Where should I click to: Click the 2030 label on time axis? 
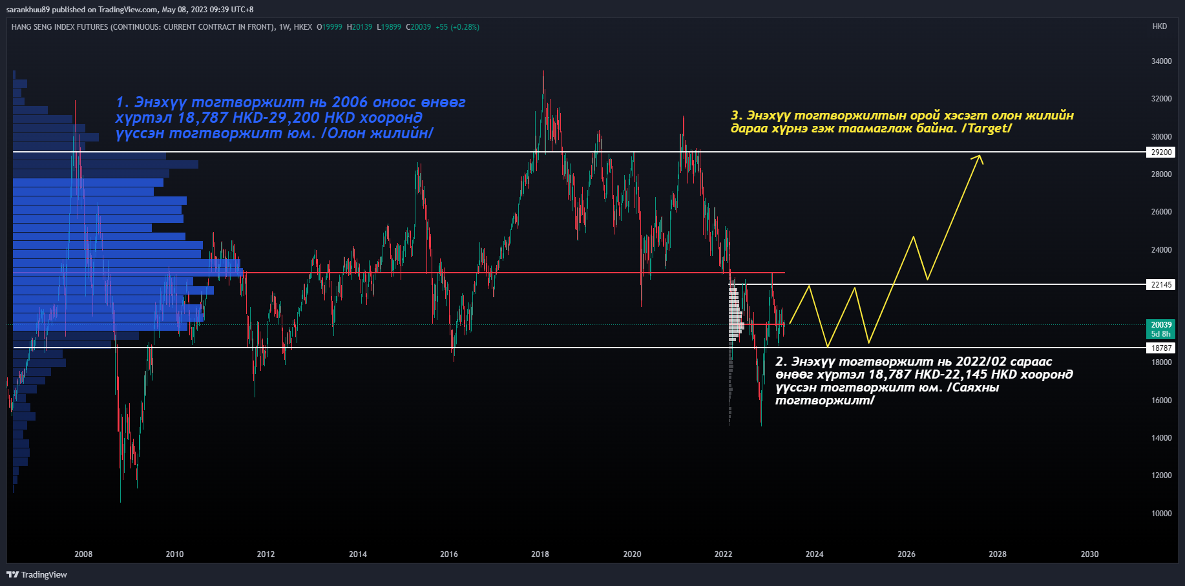[x=1089, y=554]
